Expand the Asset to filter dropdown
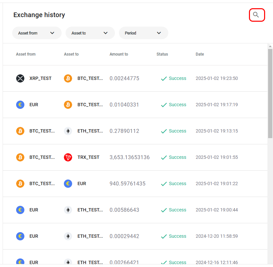The height and width of the screenshot is (267, 273). [x=90, y=33]
